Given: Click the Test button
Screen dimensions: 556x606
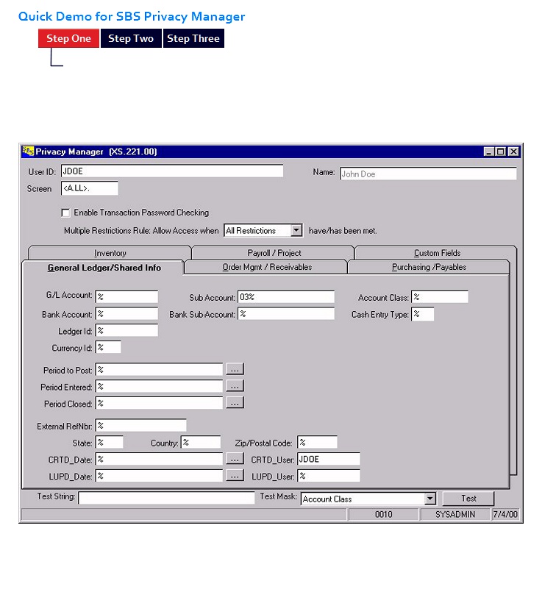Looking at the screenshot, I should tap(468, 498).
